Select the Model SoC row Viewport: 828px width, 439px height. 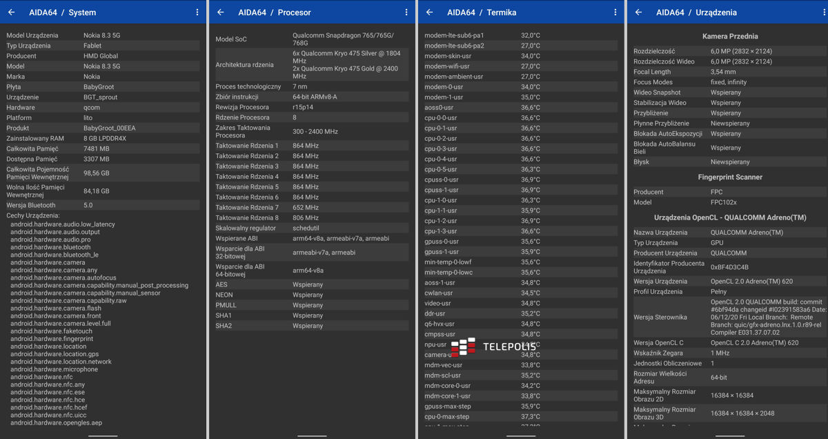(310, 39)
